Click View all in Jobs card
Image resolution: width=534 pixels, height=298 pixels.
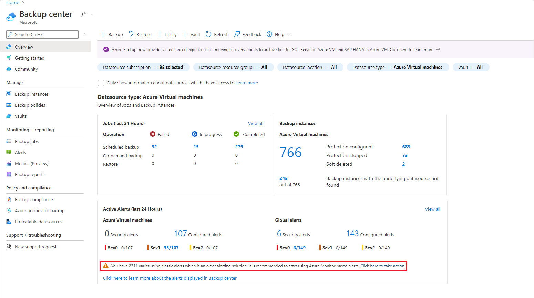pyautogui.click(x=256, y=123)
